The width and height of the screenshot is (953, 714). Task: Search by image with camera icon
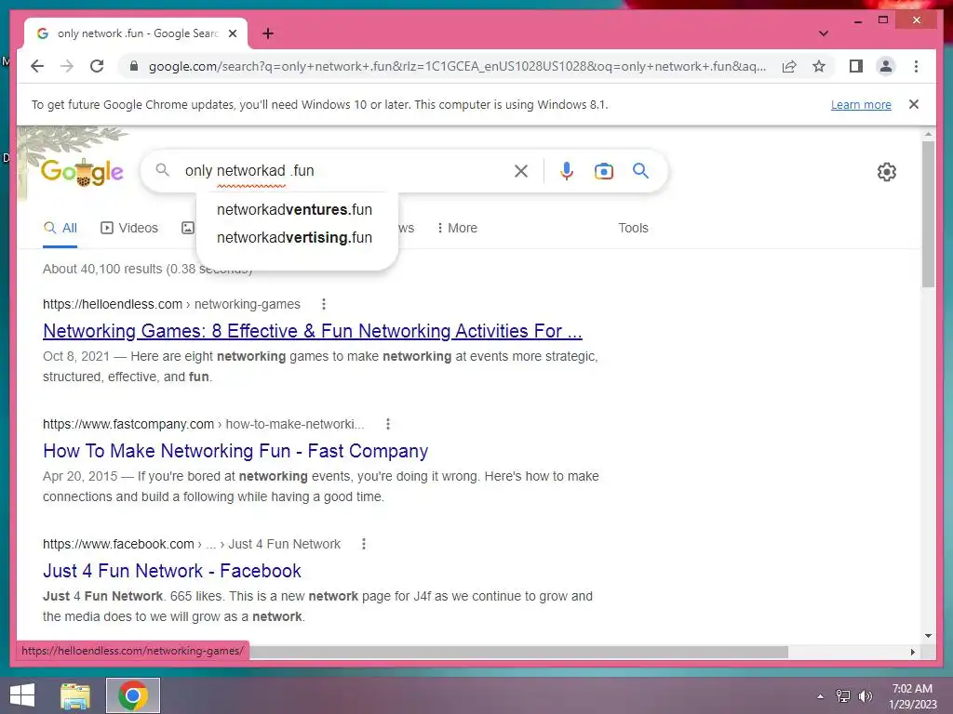603,171
